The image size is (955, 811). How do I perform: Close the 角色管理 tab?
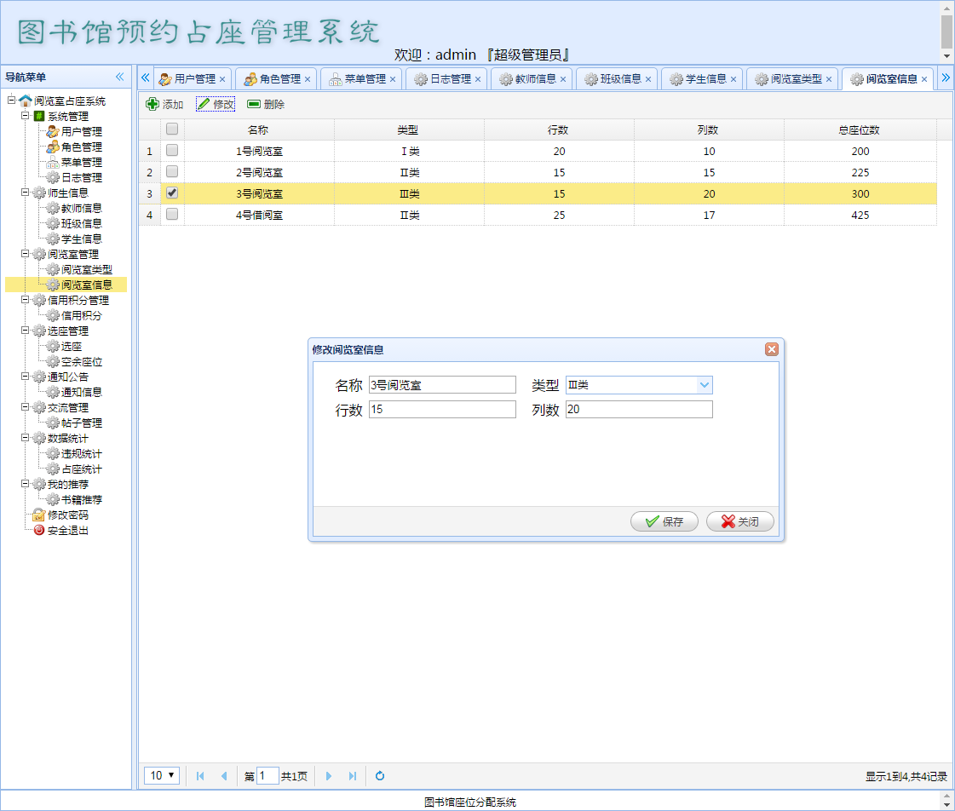point(308,79)
